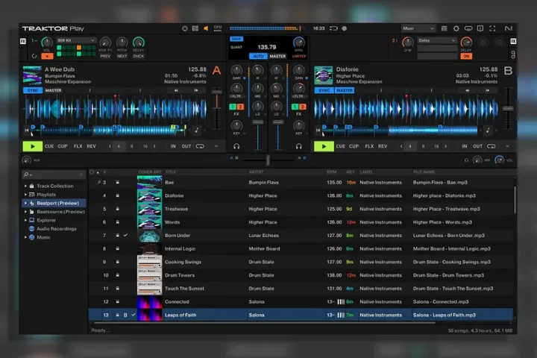Click the Beatport (Preview) icon in the sidebar
Viewport: 537px width, 358px height.
pyautogui.click(x=33, y=203)
